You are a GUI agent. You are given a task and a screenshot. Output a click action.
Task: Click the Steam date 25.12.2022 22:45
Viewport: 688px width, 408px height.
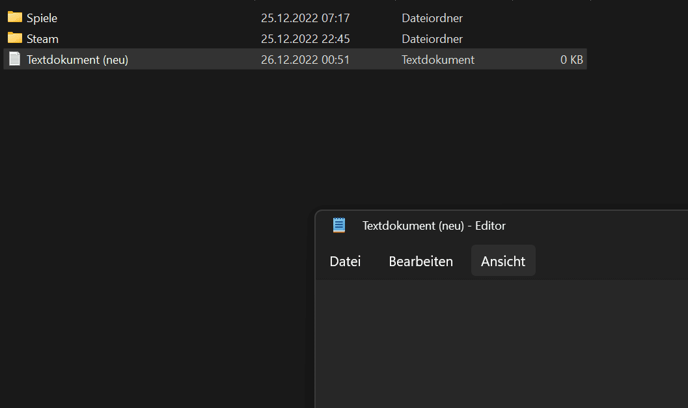click(305, 39)
